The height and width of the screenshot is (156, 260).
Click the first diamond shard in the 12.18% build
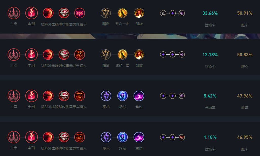point(163,54)
